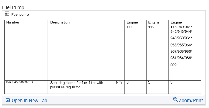Click the Engine 111 column header
The width and height of the screenshot is (209, 108).
click(x=132, y=24)
